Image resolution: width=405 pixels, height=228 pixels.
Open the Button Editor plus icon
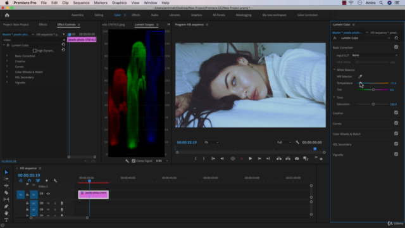click(321, 159)
